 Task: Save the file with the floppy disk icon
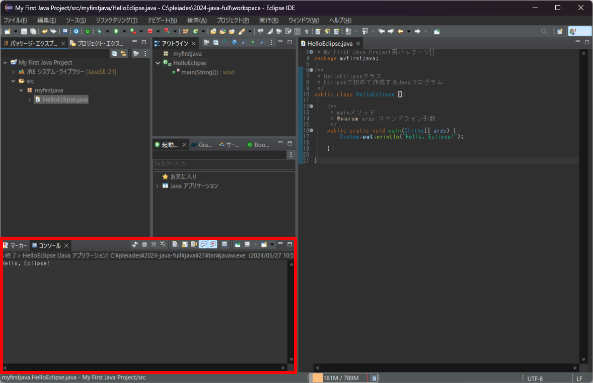(x=24, y=31)
